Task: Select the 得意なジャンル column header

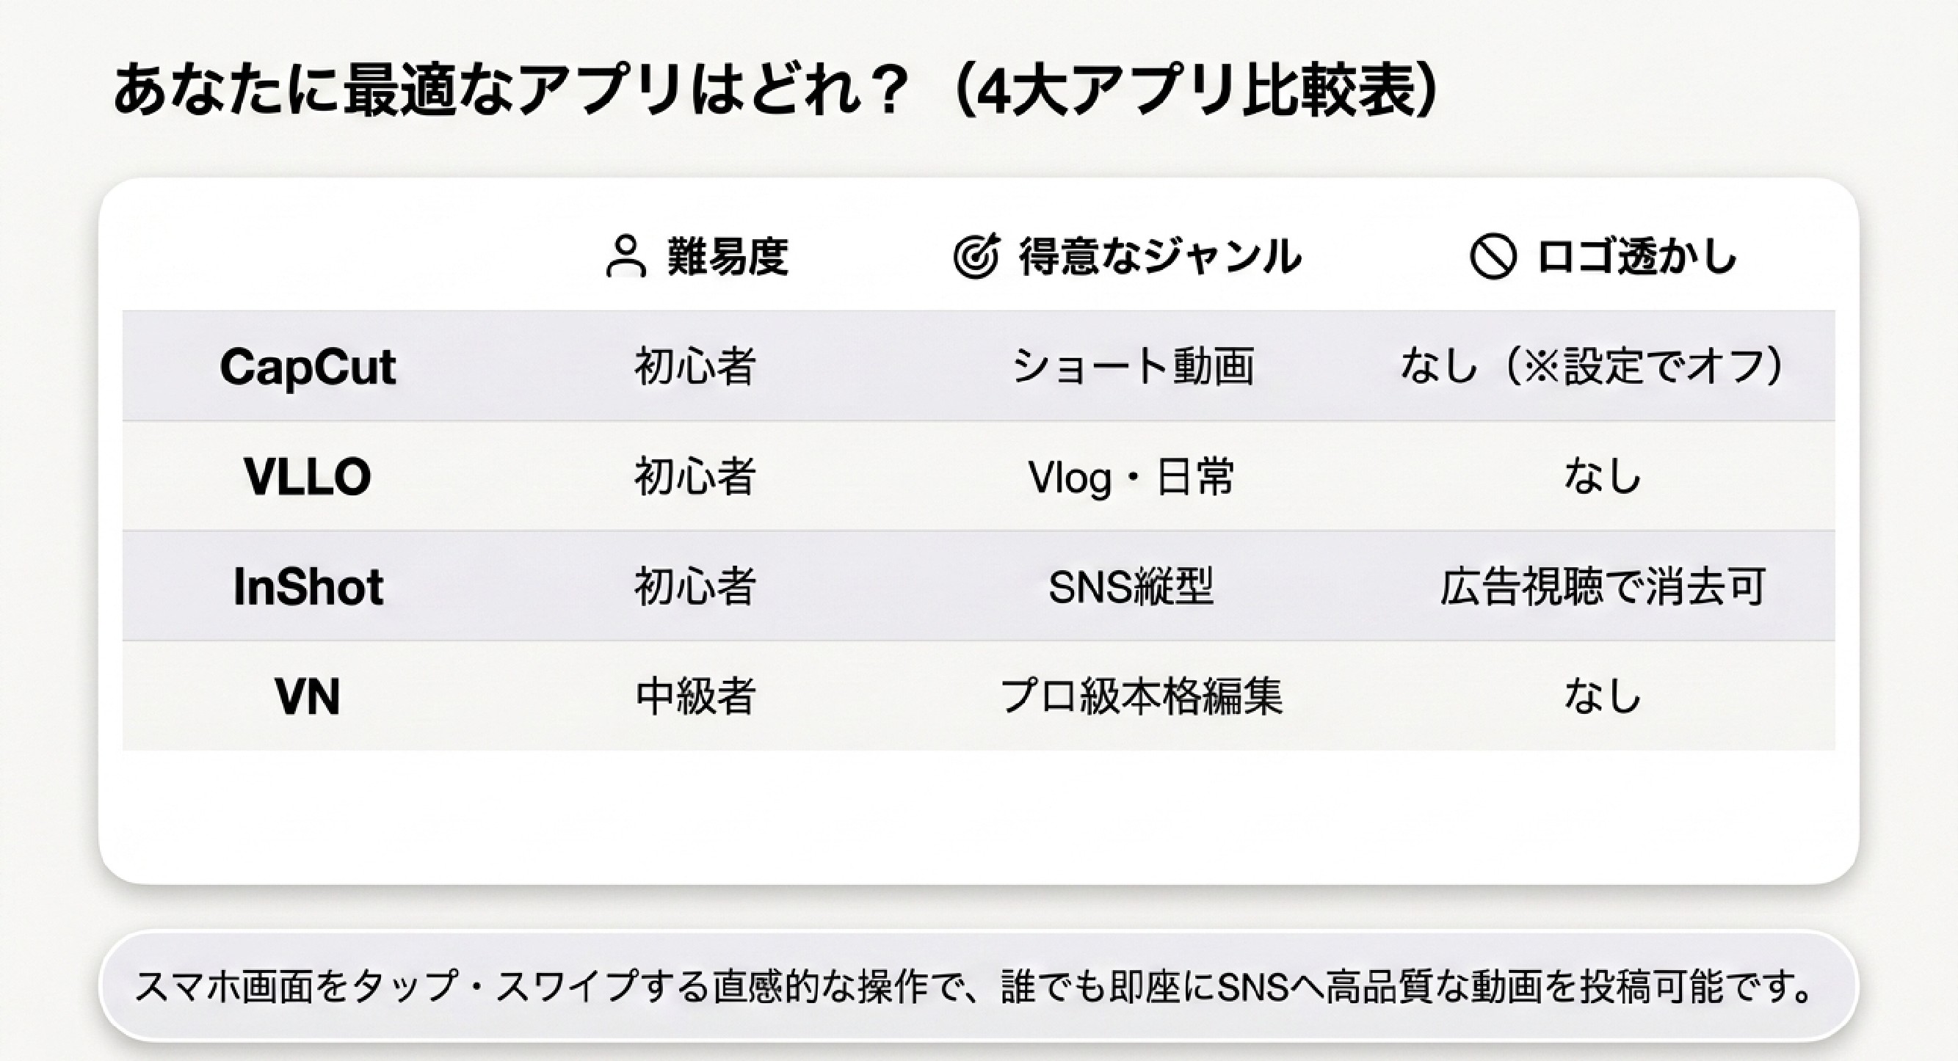Action: pyautogui.click(x=1160, y=257)
